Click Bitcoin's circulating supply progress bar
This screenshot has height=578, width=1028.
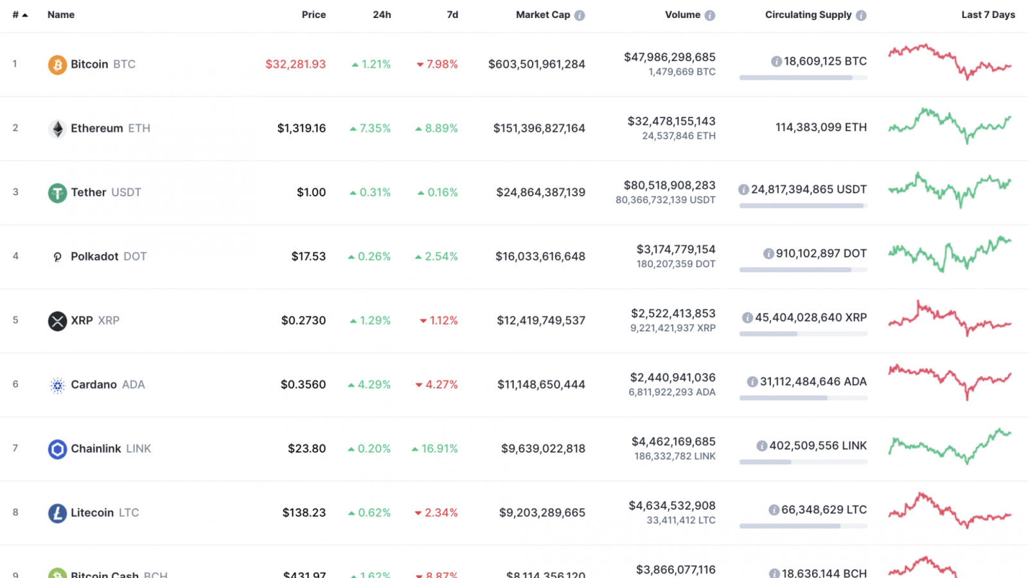coord(803,78)
